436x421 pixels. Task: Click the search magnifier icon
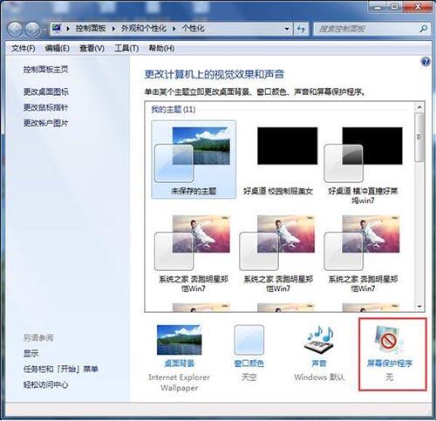[x=423, y=29]
